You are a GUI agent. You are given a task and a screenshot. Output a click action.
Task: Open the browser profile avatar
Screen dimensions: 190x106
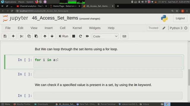[183, 11]
